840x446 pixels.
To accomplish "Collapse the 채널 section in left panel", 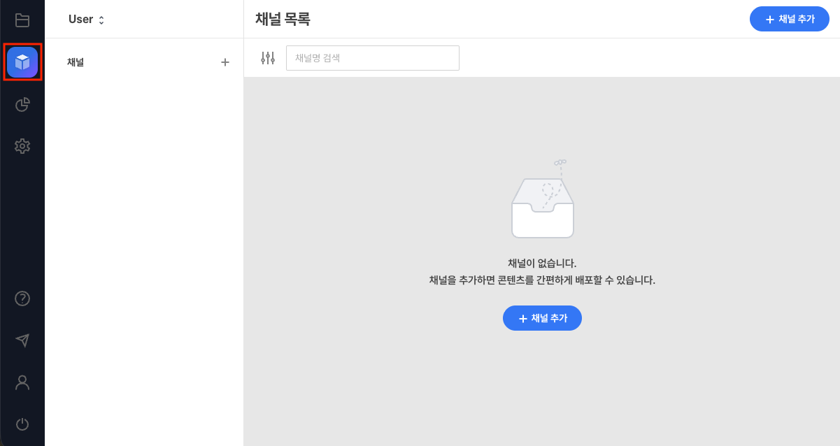I will [x=76, y=62].
